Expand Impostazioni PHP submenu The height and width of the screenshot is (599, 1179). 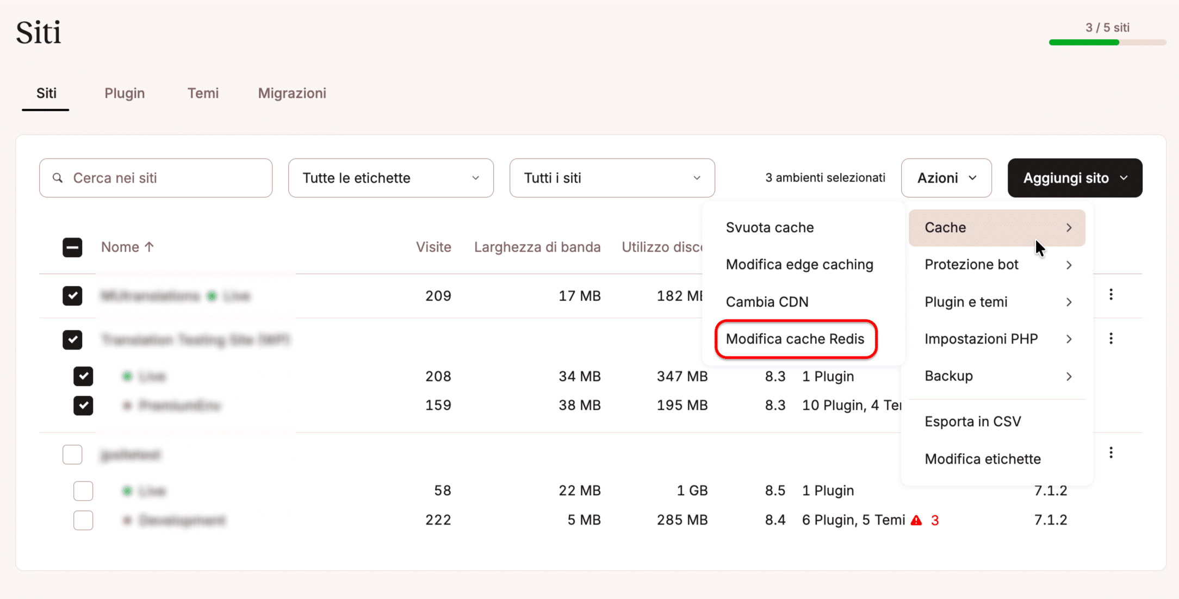tap(997, 339)
